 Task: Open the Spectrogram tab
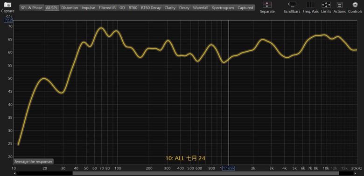tap(223, 7)
